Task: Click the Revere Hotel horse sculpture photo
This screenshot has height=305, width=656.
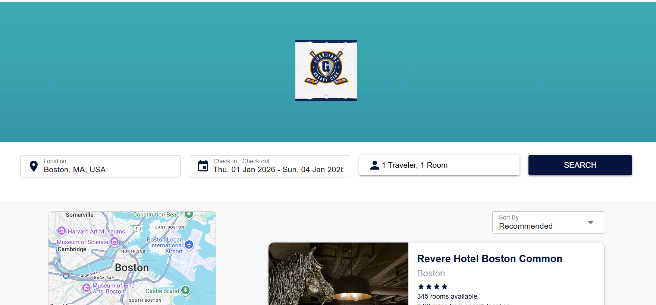Action: (x=338, y=274)
